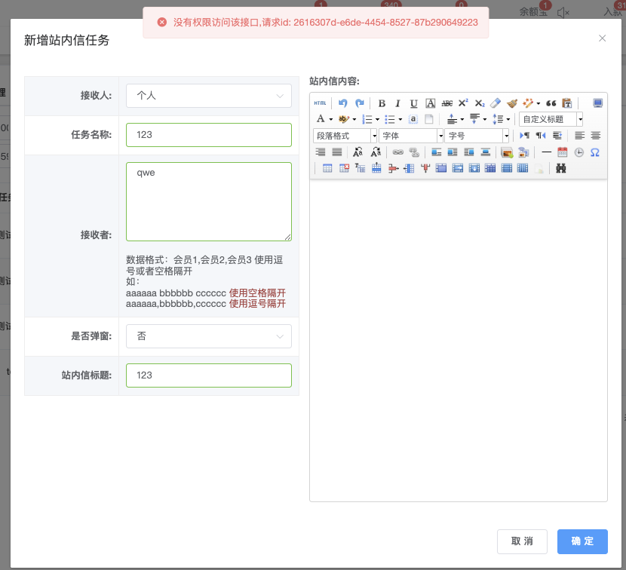Click the 取消 cancel button
The height and width of the screenshot is (570, 626).
pos(522,541)
